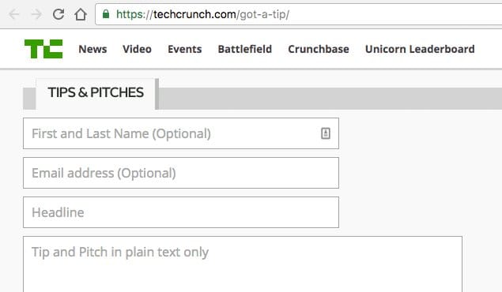Go to the browser home icon
This screenshot has width=502, height=292.
pyautogui.click(x=81, y=14)
